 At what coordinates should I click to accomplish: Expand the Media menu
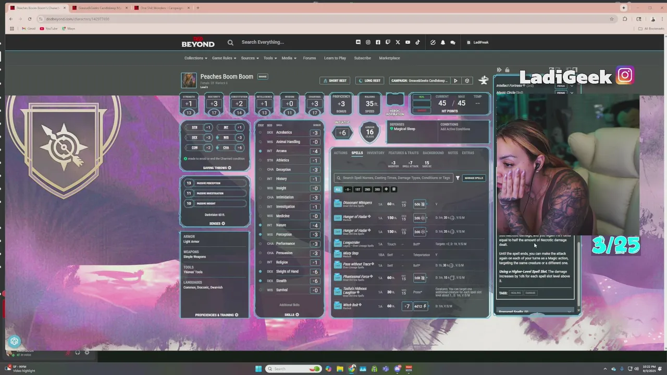pos(289,58)
